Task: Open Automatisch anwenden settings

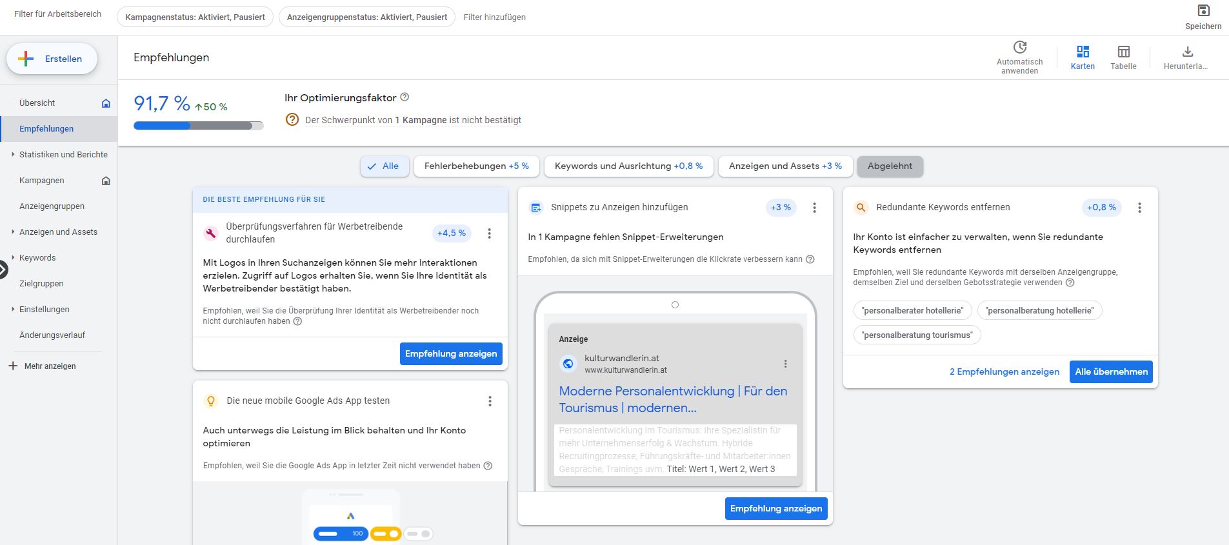Action: pos(1019,57)
